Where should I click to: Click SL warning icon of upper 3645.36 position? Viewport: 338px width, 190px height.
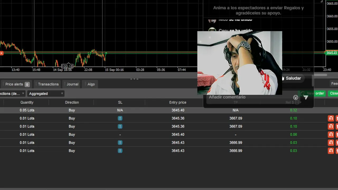point(120,118)
